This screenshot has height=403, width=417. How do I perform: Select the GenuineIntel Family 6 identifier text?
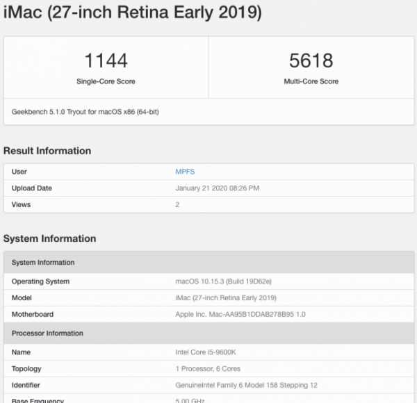click(x=246, y=386)
